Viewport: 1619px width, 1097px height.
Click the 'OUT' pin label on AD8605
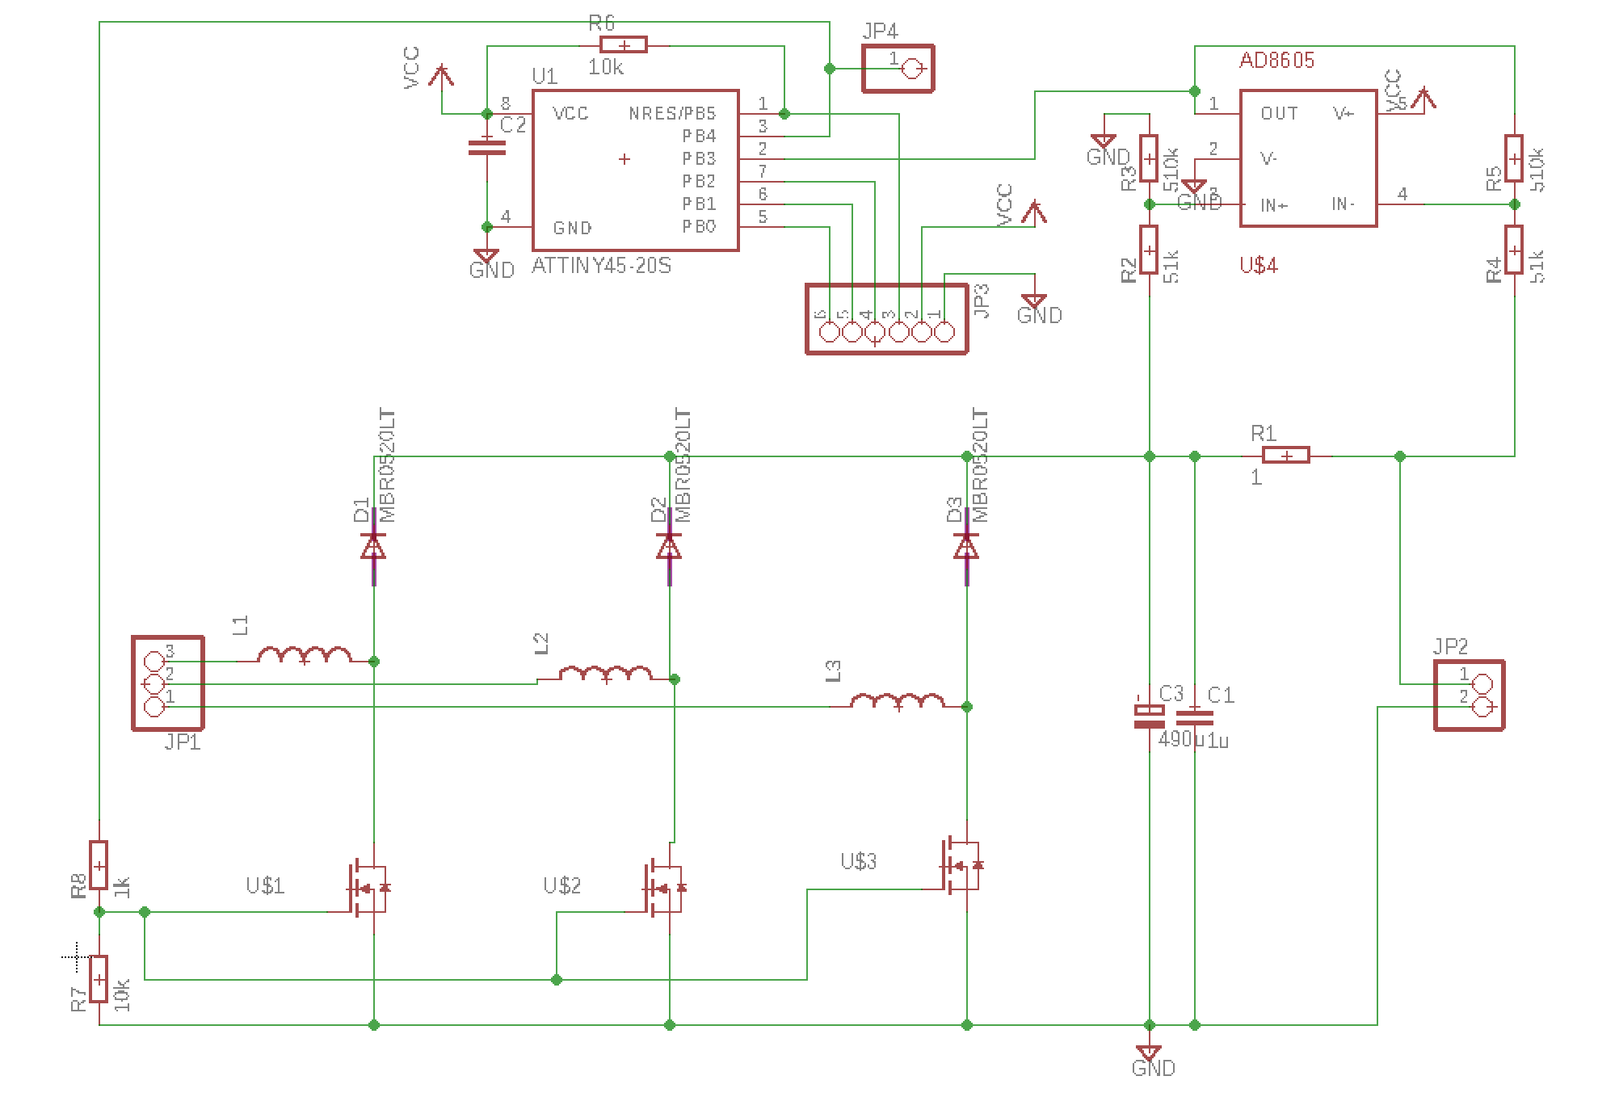click(x=1280, y=114)
